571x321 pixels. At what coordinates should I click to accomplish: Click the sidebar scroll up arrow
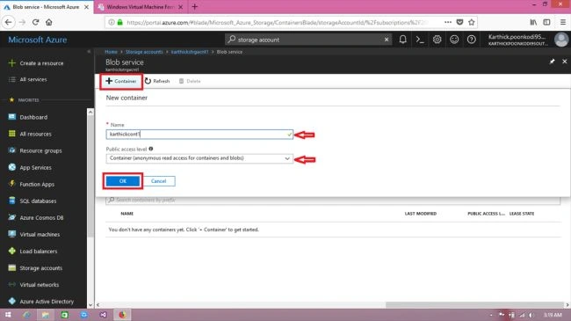click(x=90, y=112)
